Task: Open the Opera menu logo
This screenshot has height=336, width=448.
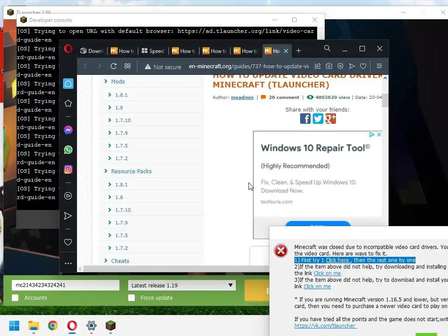Action: click(68, 49)
